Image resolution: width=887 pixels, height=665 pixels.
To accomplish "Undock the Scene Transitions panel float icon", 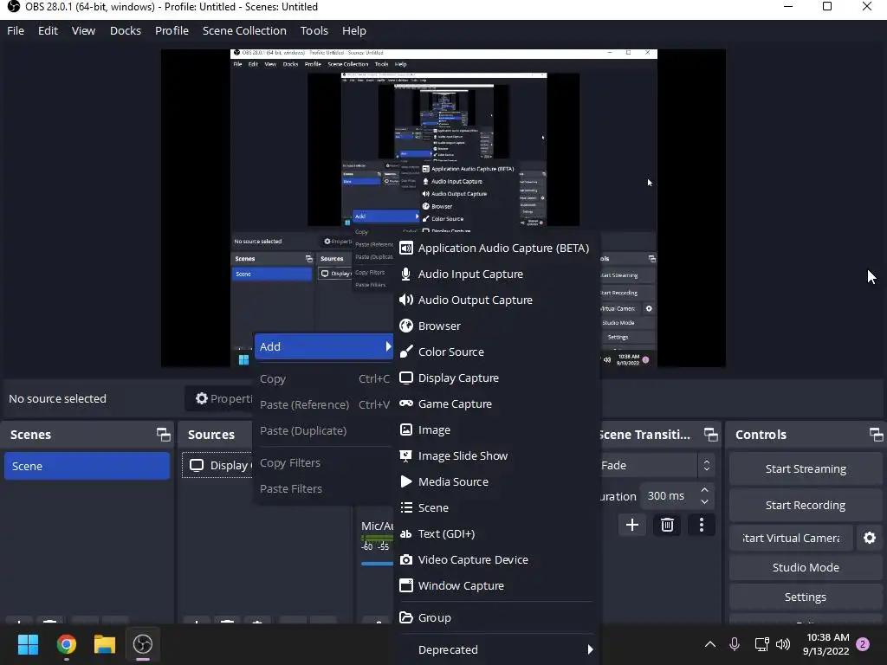I will (710, 435).
